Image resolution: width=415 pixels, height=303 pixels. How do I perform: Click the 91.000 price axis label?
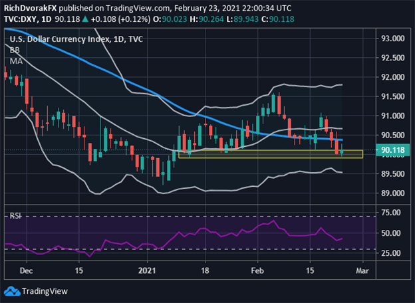pos(393,116)
